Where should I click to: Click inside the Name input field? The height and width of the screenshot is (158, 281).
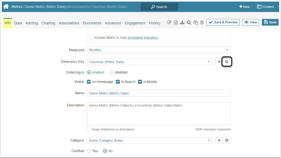tap(158, 93)
